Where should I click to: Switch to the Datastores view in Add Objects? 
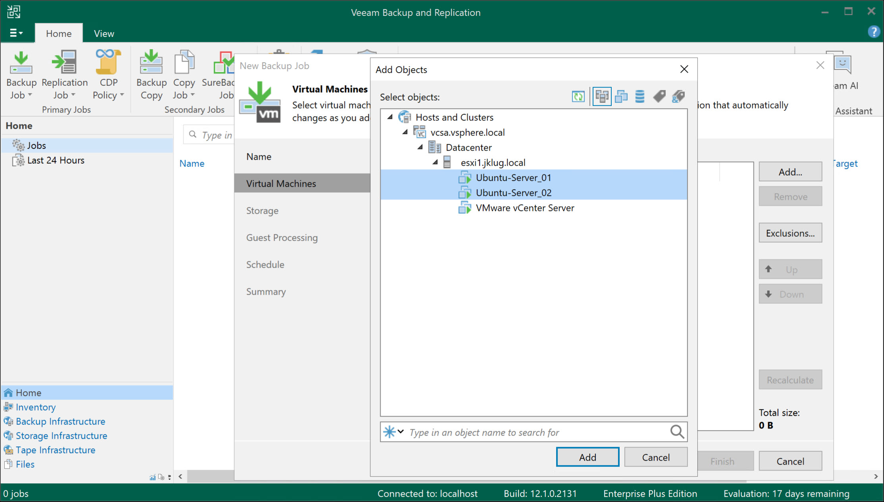(639, 96)
